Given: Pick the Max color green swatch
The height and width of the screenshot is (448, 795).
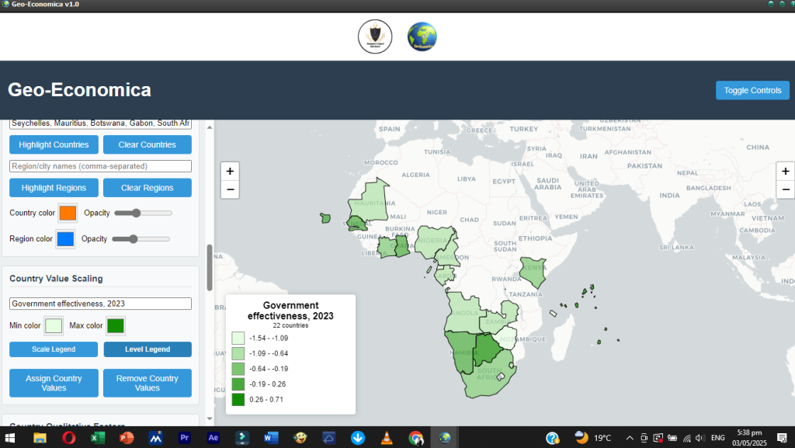Looking at the screenshot, I should (116, 325).
